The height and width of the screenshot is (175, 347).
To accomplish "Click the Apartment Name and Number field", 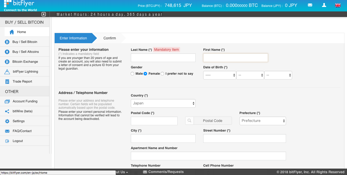I will (208, 156).
